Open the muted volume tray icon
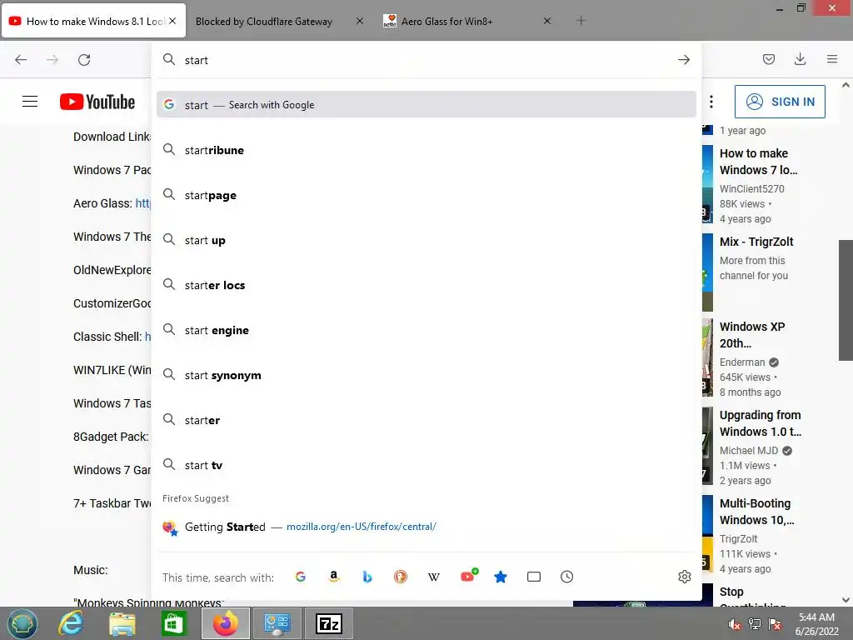This screenshot has height=640, width=853. coord(735,624)
